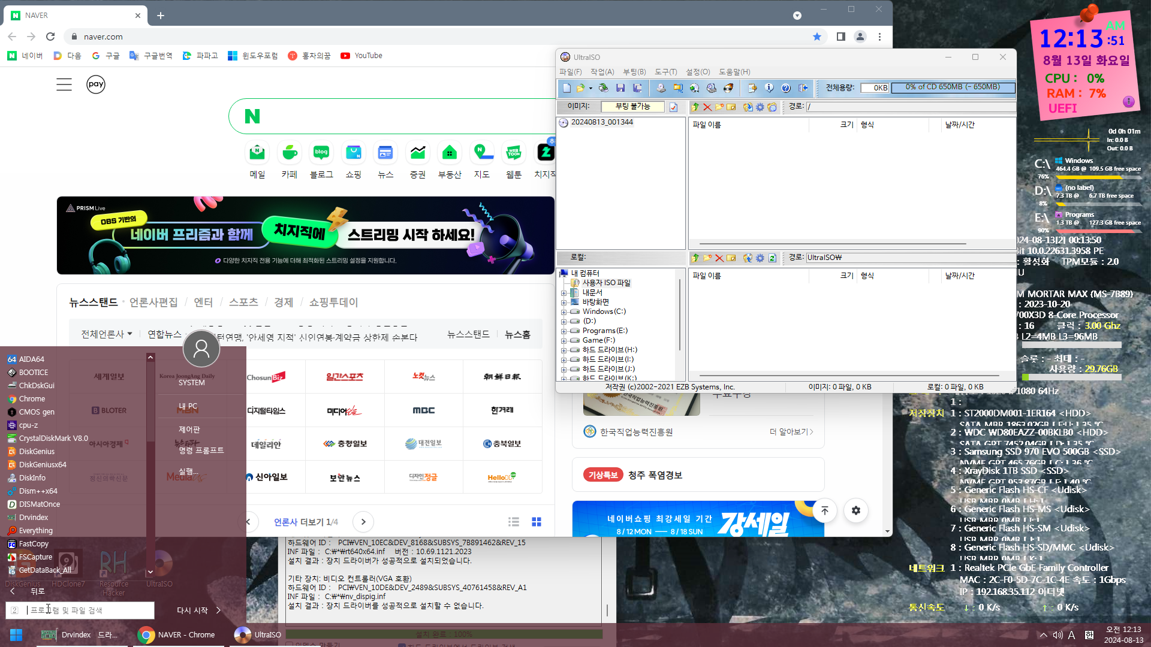Click 뒤로 back in start menu
The width and height of the screenshot is (1151, 647).
(28, 591)
